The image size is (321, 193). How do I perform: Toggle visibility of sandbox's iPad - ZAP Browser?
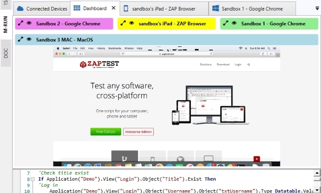pyautogui.click(x=132, y=23)
